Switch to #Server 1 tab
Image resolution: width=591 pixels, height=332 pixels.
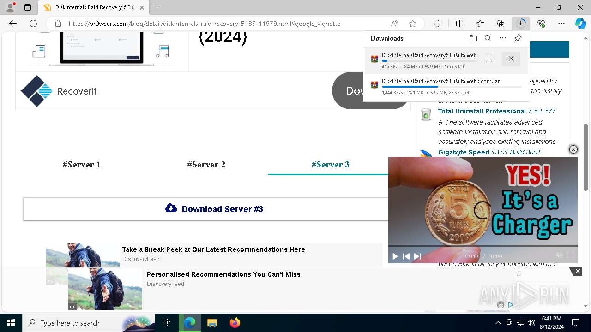click(x=82, y=165)
